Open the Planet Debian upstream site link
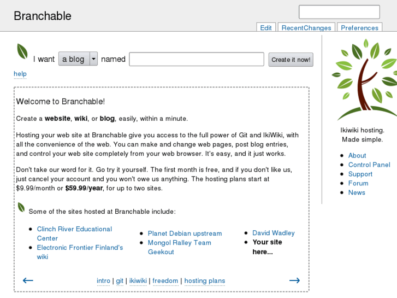The width and height of the screenshot is (397, 298). (x=185, y=233)
